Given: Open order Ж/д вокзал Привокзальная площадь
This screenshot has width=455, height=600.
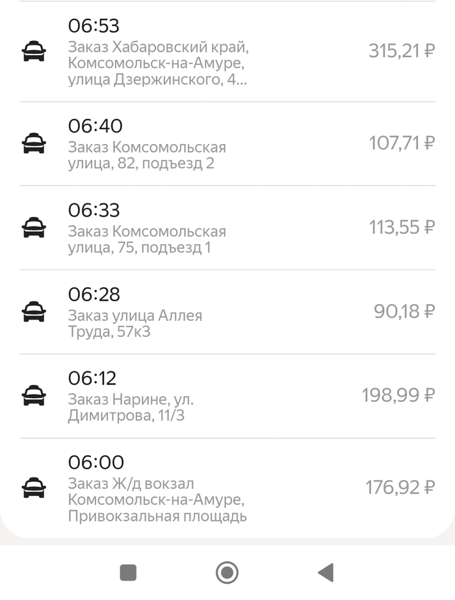Looking at the screenshot, I should 157,500.
